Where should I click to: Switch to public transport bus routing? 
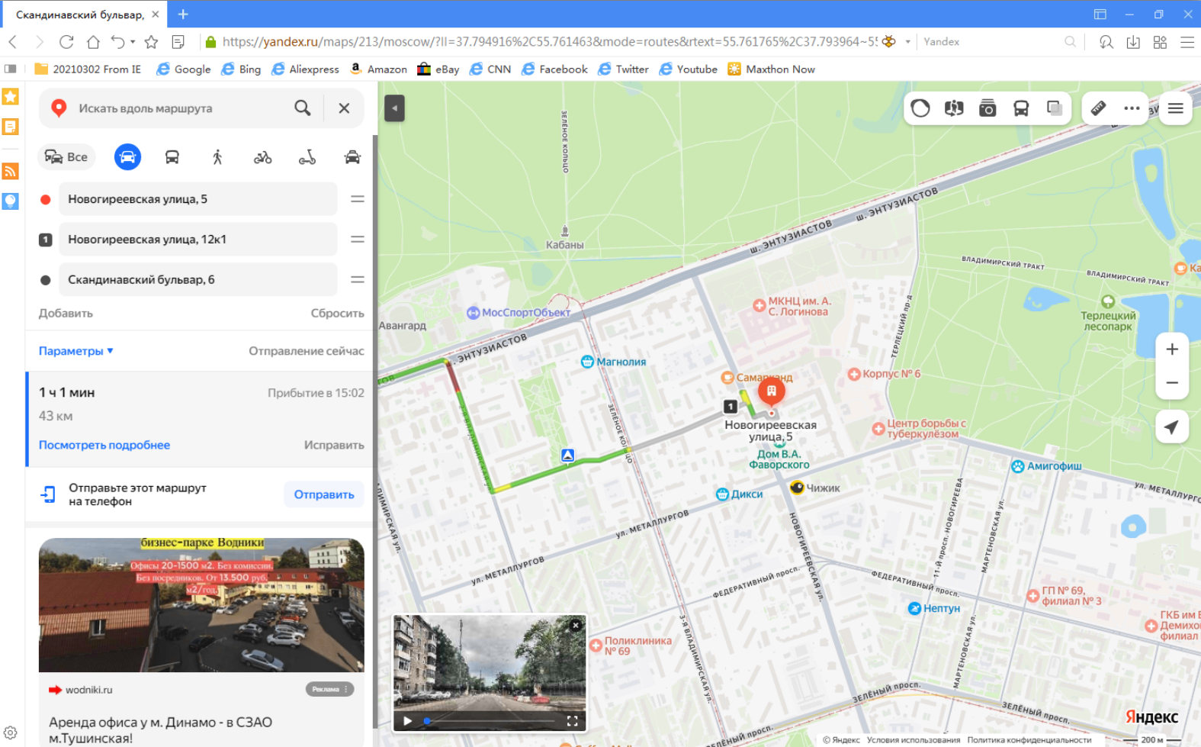[172, 157]
